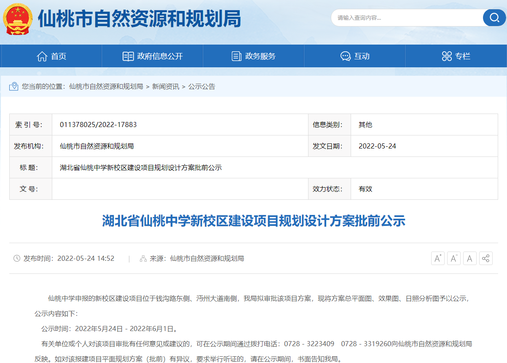Open the share icon button
Screen dimensions: 507x363
[x=486, y=258]
